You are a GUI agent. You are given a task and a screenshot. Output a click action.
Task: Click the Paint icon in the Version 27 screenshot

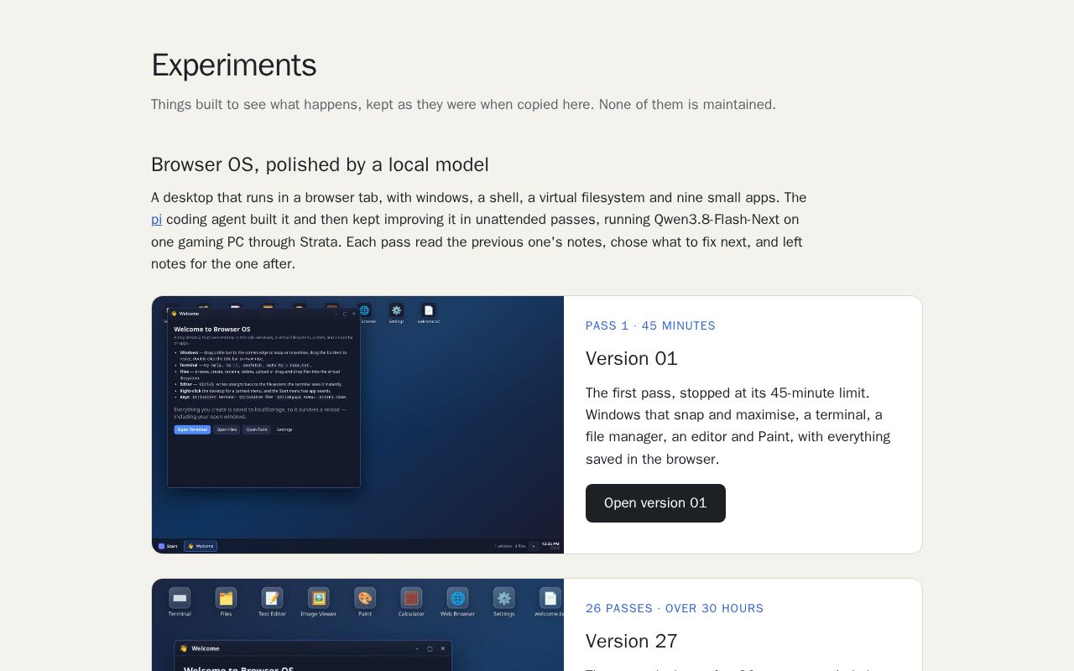point(365,597)
